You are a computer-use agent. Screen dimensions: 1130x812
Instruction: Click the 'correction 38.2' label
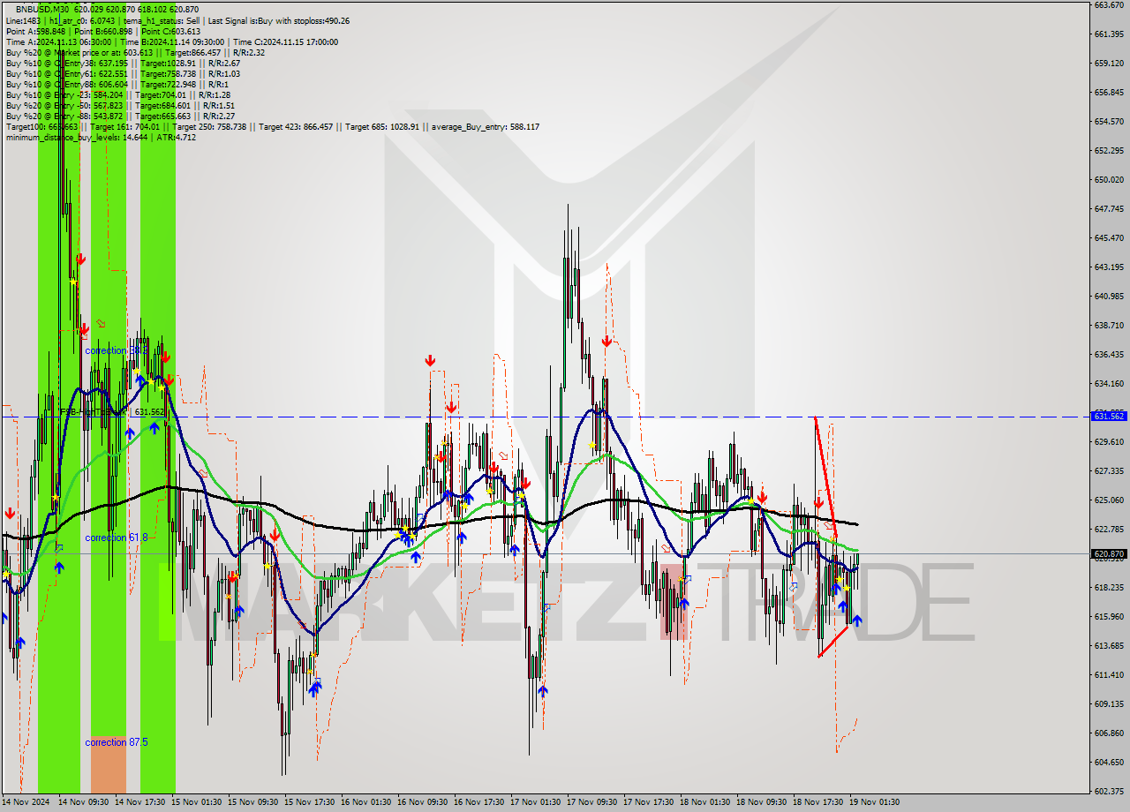116,350
